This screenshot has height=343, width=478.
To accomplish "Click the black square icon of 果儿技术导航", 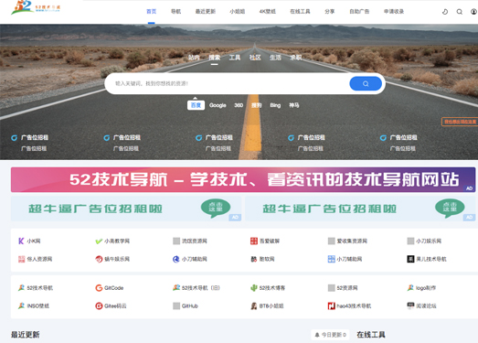I will (410, 259).
